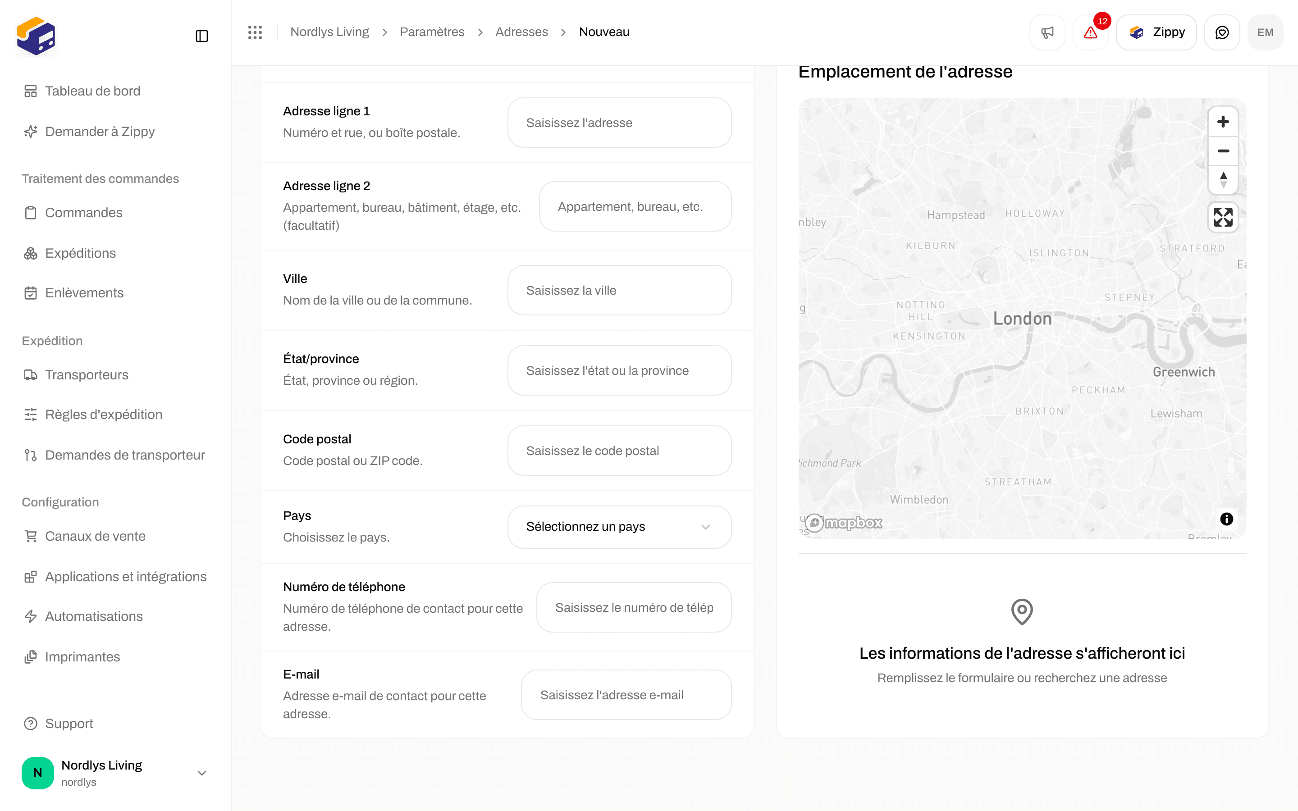Open the announcements megaphone icon
1298x811 pixels.
pyautogui.click(x=1047, y=32)
